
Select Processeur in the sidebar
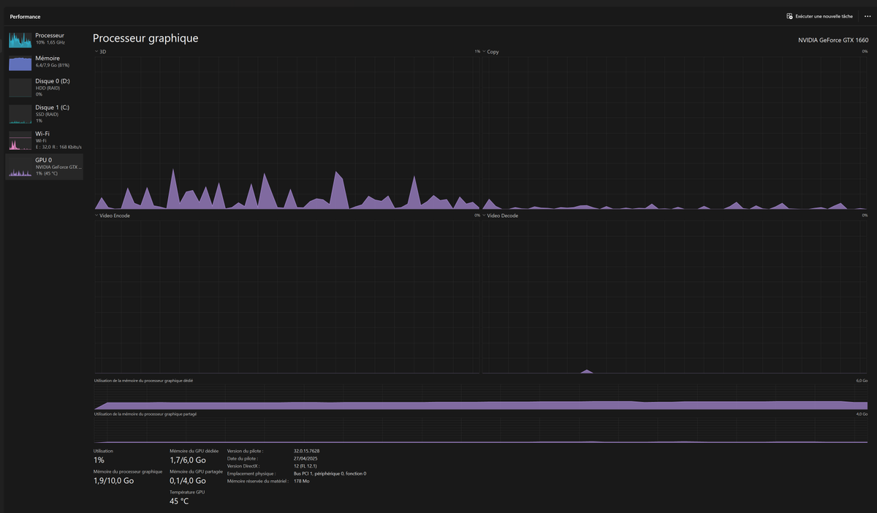tap(44, 39)
